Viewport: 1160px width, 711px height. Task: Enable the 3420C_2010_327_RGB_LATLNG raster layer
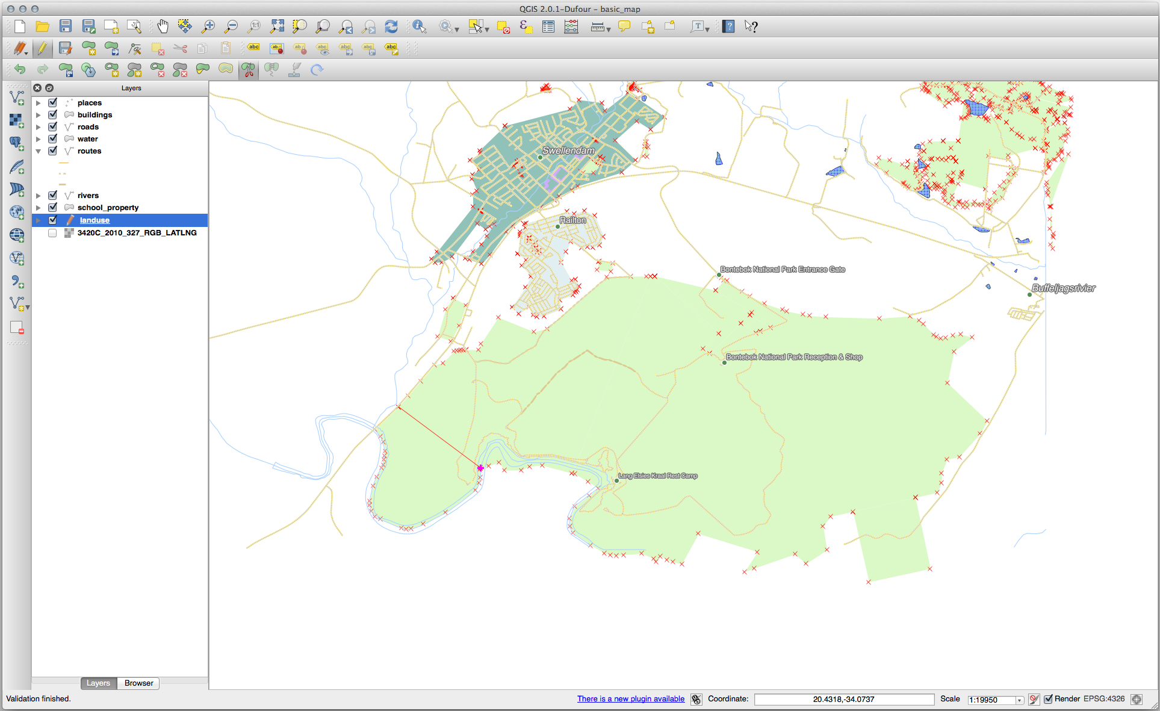click(53, 233)
